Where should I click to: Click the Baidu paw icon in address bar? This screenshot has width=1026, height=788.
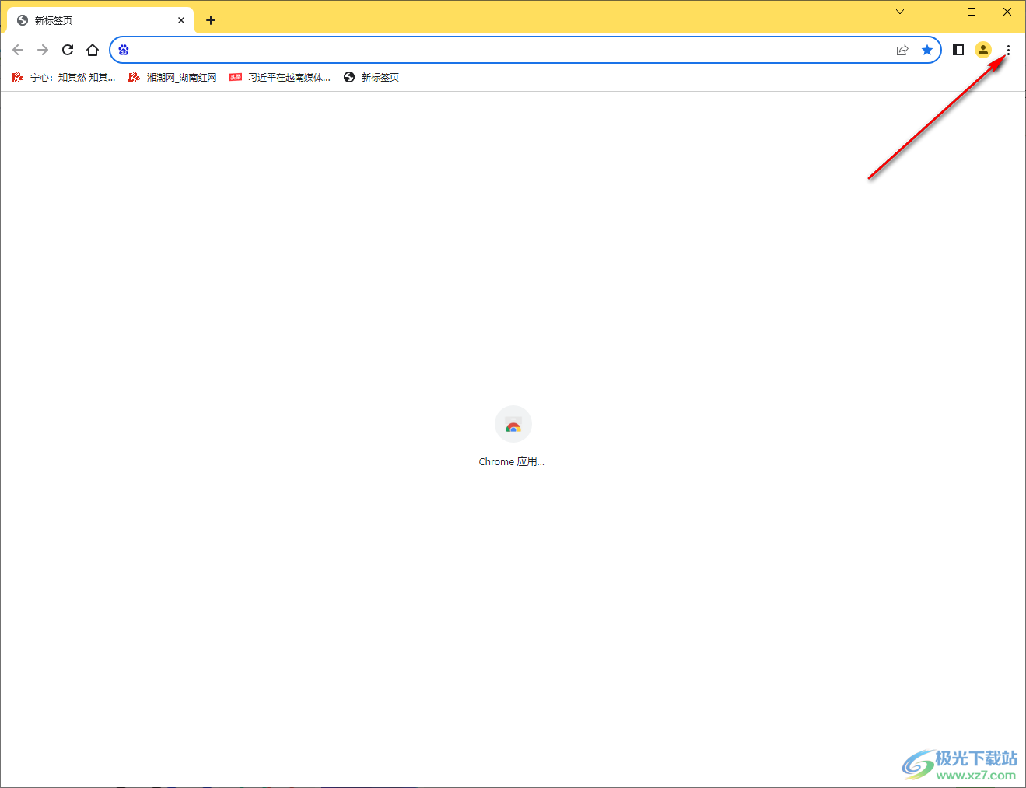pyautogui.click(x=124, y=50)
